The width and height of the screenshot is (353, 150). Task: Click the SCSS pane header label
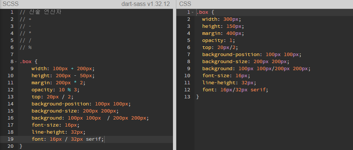10,4
